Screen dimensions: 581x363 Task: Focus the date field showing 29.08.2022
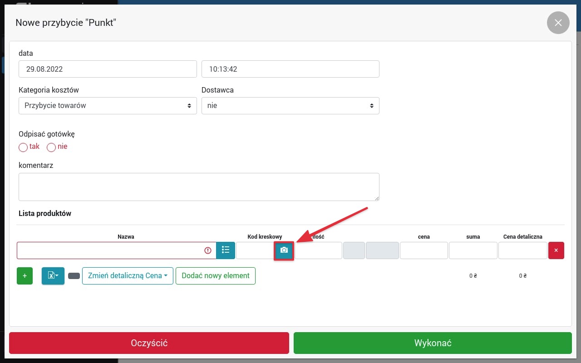(x=108, y=69)
